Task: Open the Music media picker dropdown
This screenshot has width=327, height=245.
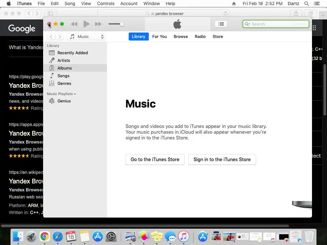Action: click(86, 37)
